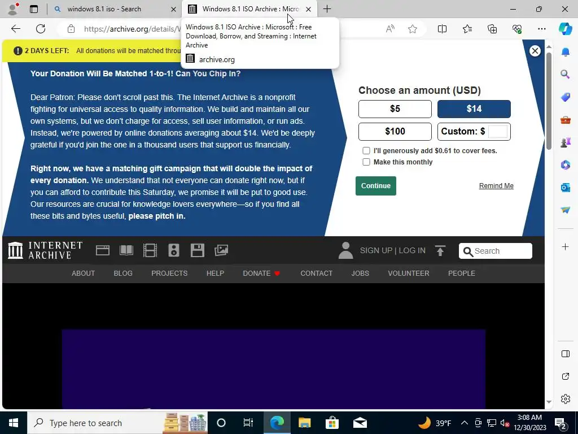Image resolution: width=578 pixels, height=434 pixels.
Task: Open sidebar Shopping tag icon
Action: coord(565,97)
